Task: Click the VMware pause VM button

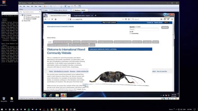Action: click(x=45, y=6)
